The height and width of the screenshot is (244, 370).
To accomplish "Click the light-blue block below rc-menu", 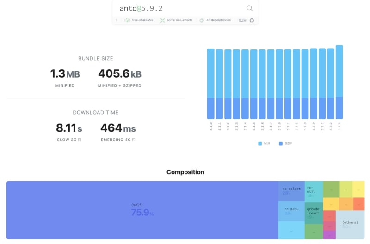I will (x=291, y=230).
